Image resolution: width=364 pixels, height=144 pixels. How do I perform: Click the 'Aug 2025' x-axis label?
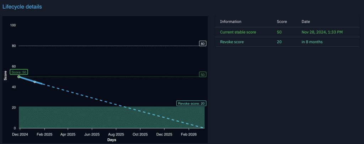(116, 135)
